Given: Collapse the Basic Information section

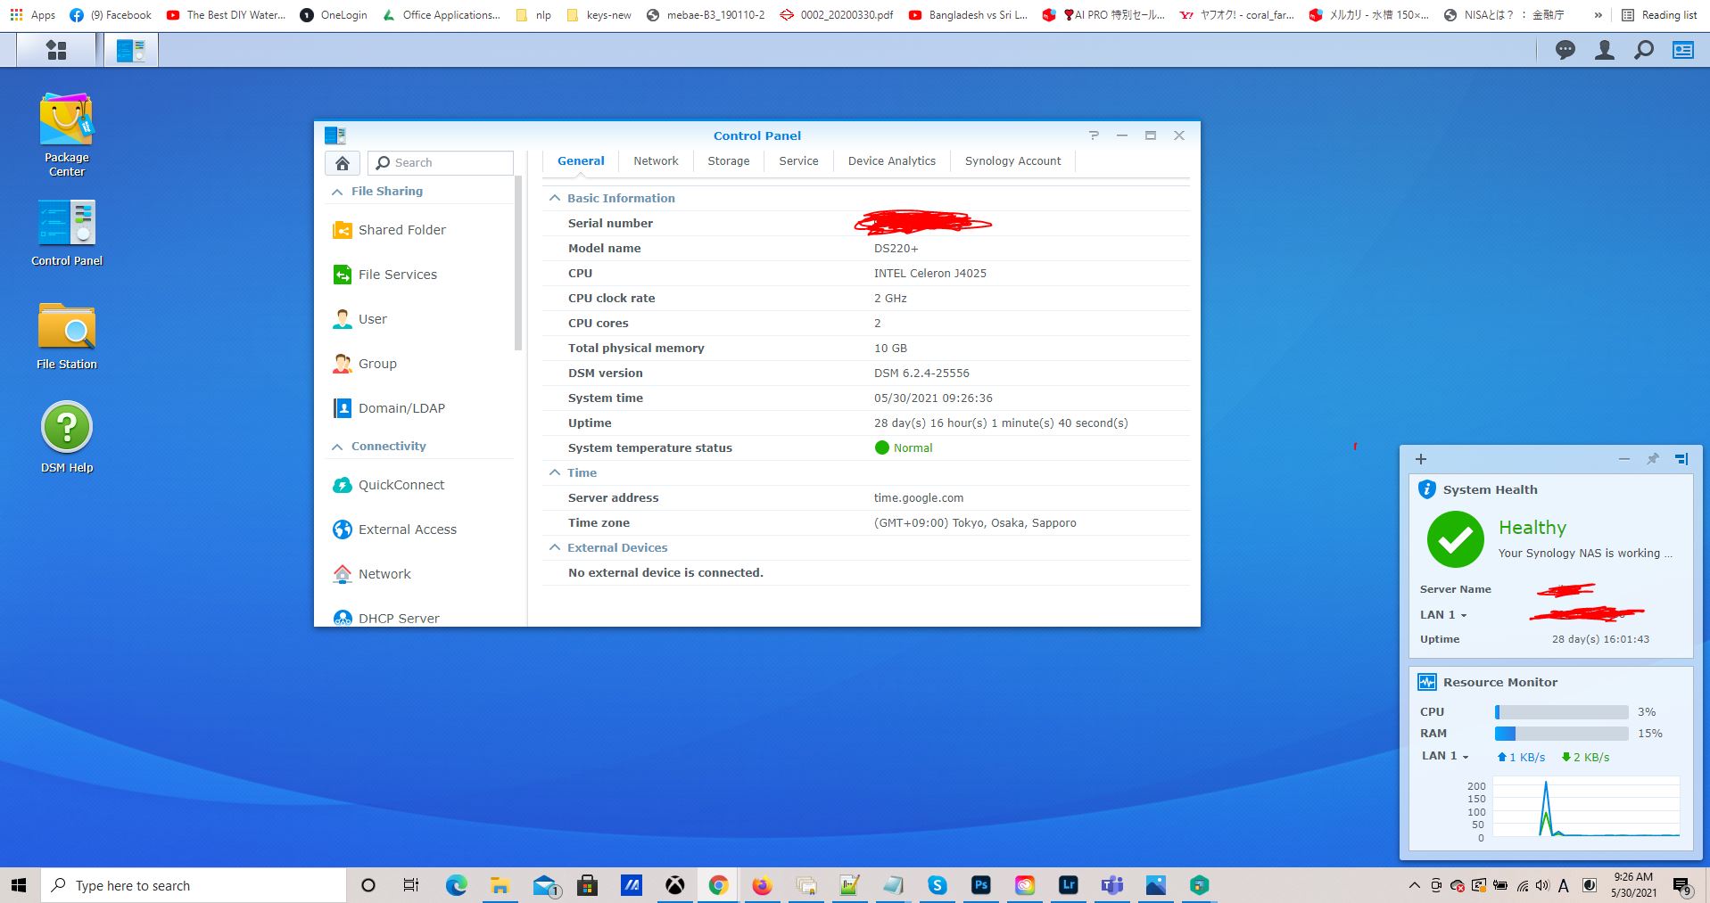Looking at the screenshot, I should (554, 198).
